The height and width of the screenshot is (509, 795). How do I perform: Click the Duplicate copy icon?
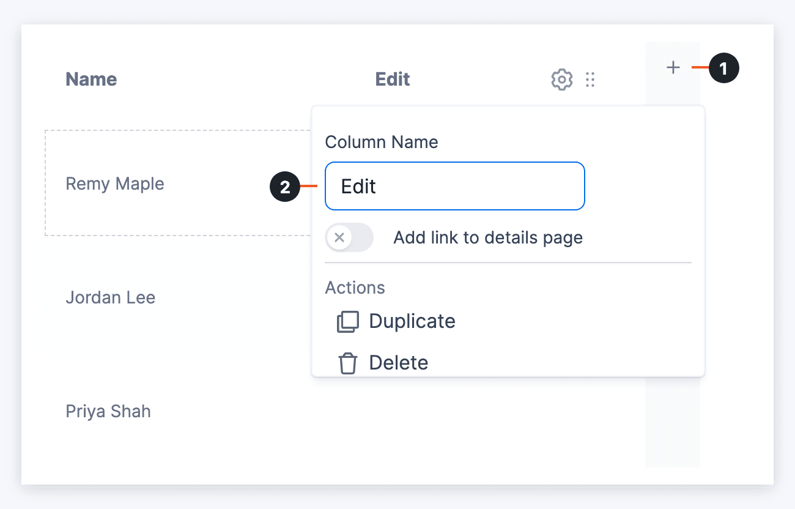point(348,322)
